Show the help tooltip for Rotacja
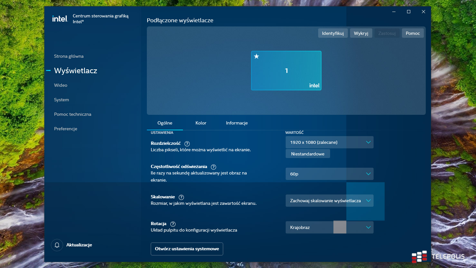Image resolution: width=476 pixels, height=268 pixels. (173, 224)
